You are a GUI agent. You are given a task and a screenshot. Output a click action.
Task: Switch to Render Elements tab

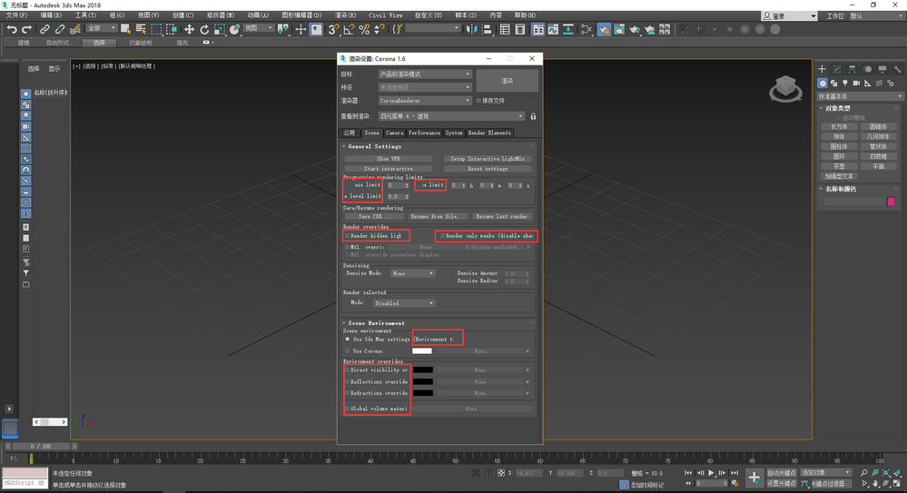pyautogui.click(x=489, y=133)
